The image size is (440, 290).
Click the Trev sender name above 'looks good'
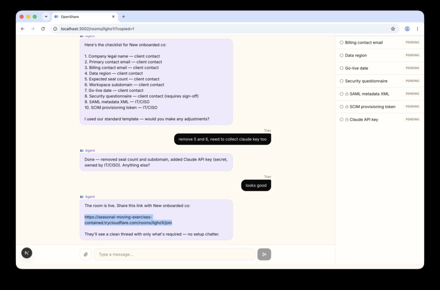pos(267,176)
